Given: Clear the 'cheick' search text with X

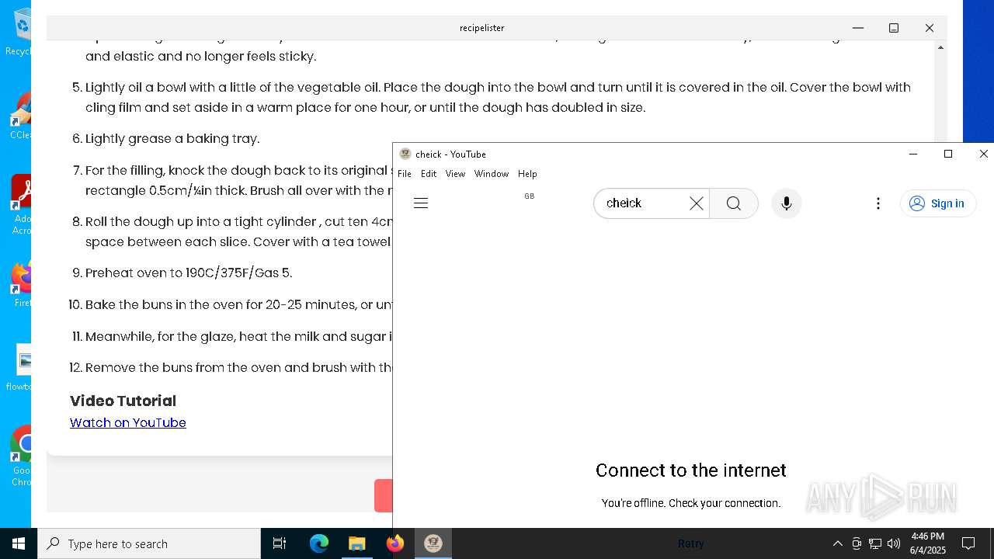Looking at the screenshot, I should point(697,203).
